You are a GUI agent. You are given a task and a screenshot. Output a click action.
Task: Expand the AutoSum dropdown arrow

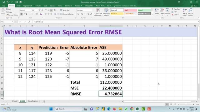181,9
